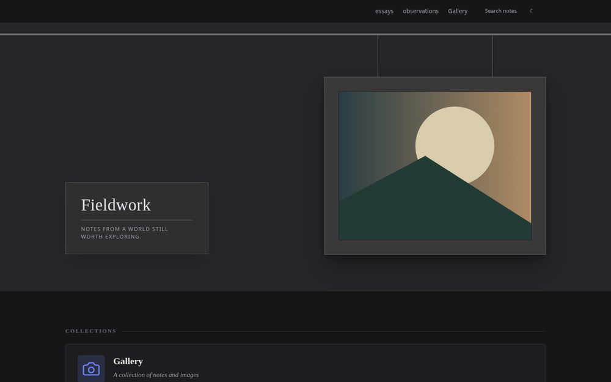
Task: Open the essays navigation link
Action: [384, 11]
